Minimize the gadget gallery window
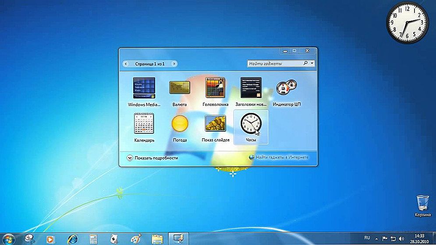The height and width of the screenshot is (245, 436). (285, 51)
